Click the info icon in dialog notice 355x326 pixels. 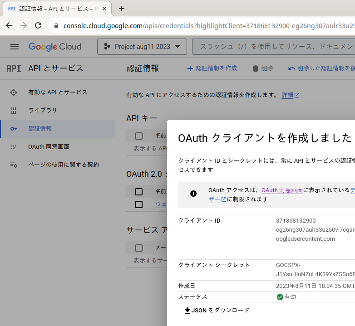tap(193, 194)
